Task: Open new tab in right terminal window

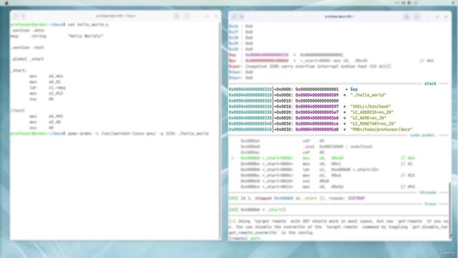Action: [234, 16]
